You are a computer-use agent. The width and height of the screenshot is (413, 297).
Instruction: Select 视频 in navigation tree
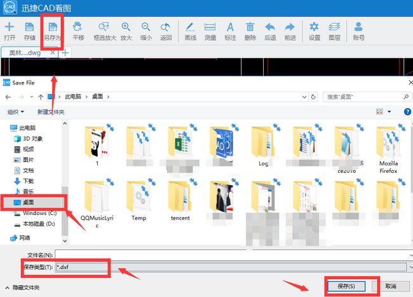click(x=24, y=149)
